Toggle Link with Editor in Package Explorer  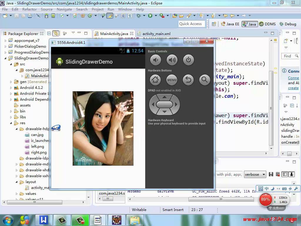[56, 34]
